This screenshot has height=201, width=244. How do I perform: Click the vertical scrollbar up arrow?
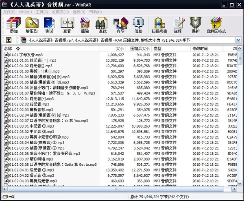coord(240,49)
